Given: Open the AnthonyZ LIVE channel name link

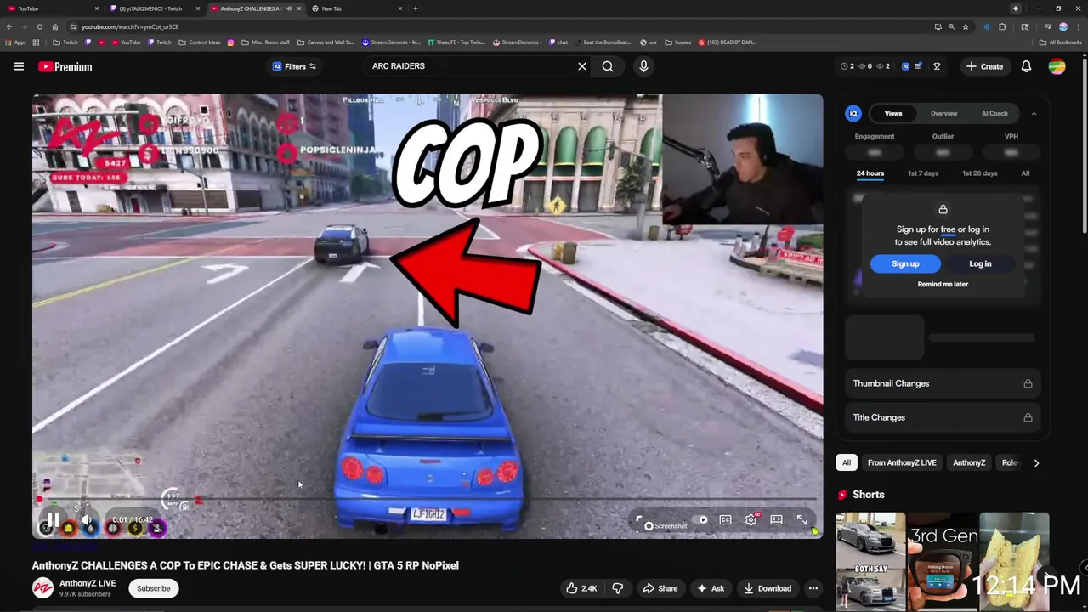Looking at the screenshot, I should pyautogui.click(x=88, y=583).
